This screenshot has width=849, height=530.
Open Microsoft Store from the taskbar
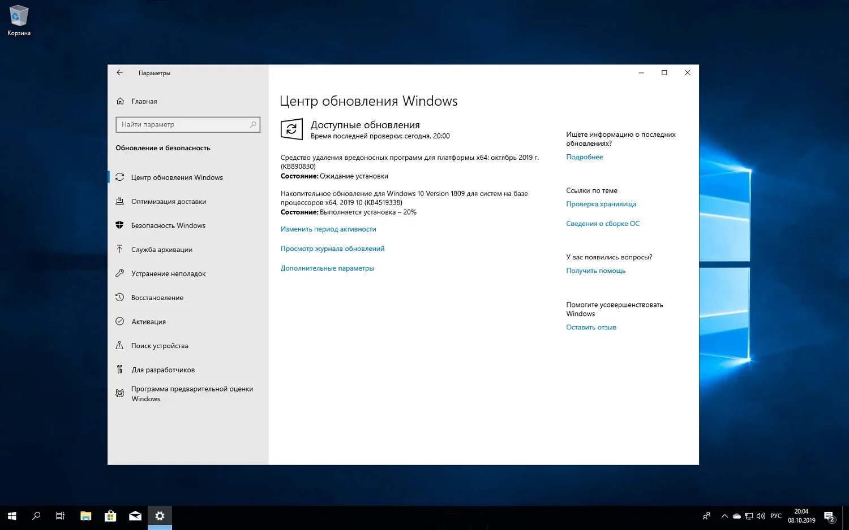coord(110,516)
